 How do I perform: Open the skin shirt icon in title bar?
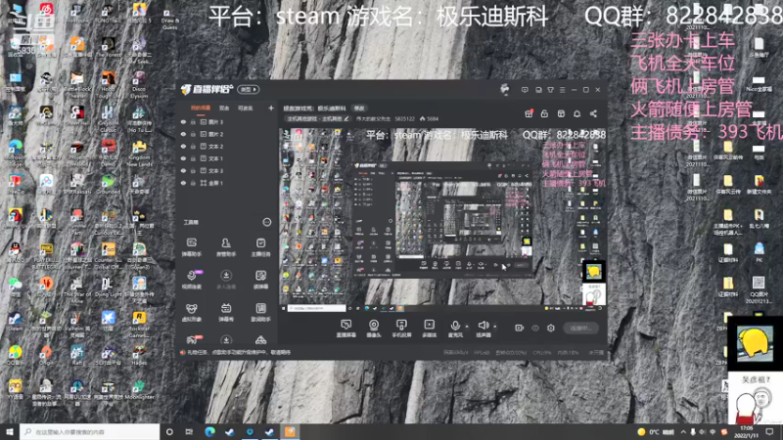(550, 90)
